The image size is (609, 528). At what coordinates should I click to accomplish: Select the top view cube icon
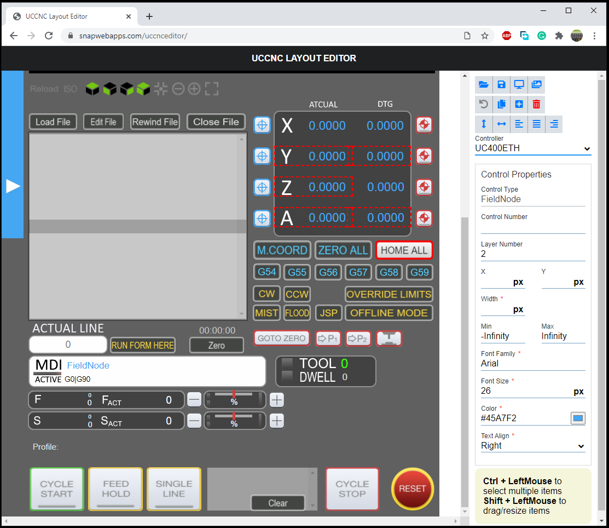tap(92, 89)
